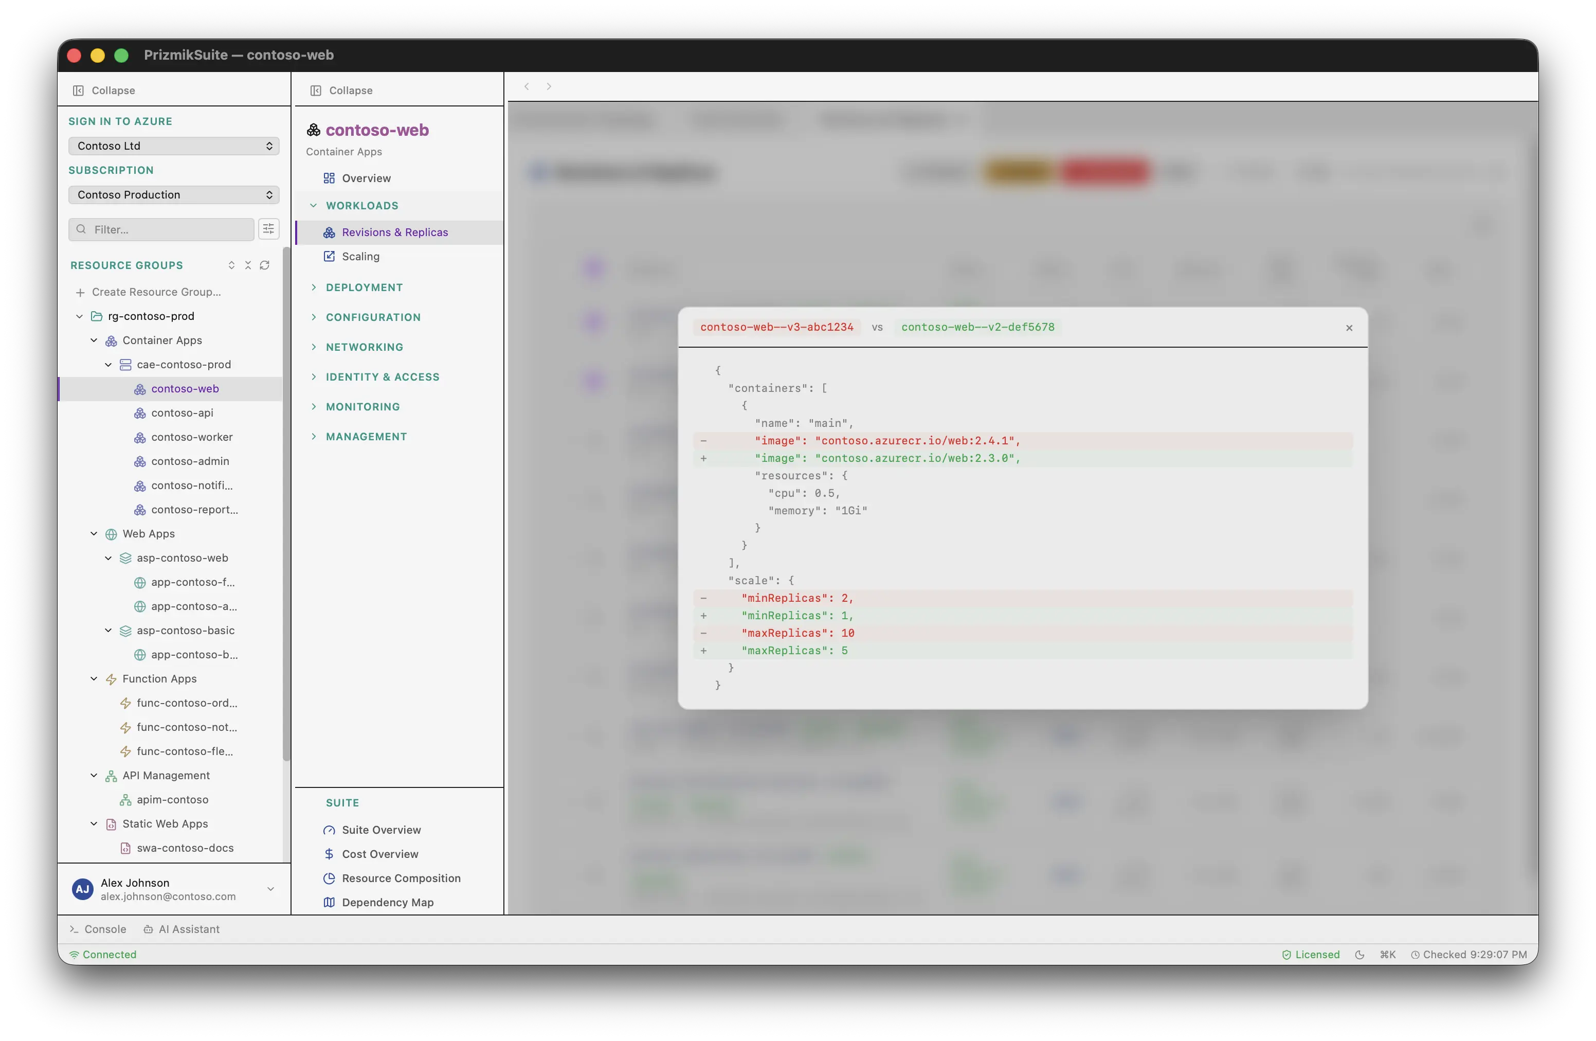Click contoso-web--v3-abc1234 revision label

click(776, 327)
